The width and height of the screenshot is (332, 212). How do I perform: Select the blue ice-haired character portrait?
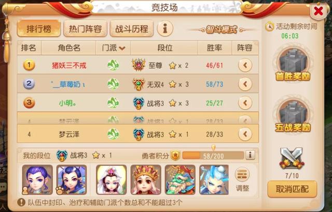pyautogui.click(x=214, y=180)
